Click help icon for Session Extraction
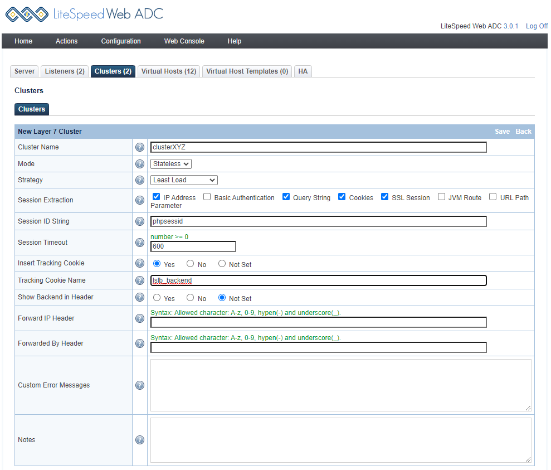The image size is (551, 470). tap(140, 200)
